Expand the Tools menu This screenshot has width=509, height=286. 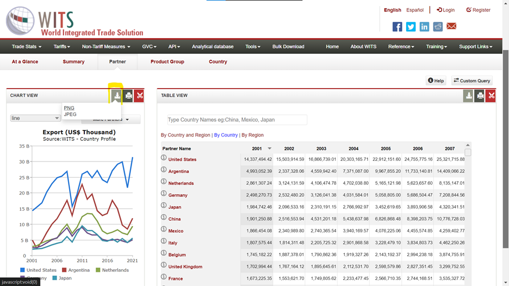click(x=252, y=46)
